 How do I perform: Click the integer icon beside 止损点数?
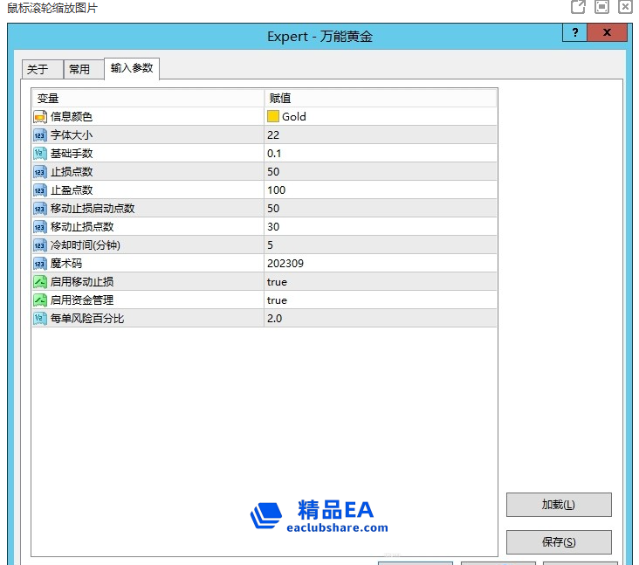tap(40, 172)
